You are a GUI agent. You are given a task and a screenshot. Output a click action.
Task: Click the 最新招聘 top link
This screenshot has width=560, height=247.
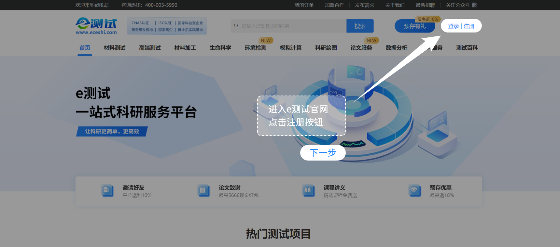coord(425,5)
